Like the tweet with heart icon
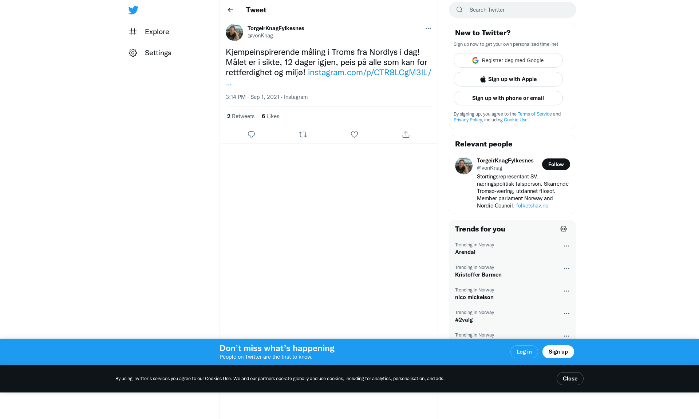This screenshot has width=699, height=419. click(x=354, y=134)
